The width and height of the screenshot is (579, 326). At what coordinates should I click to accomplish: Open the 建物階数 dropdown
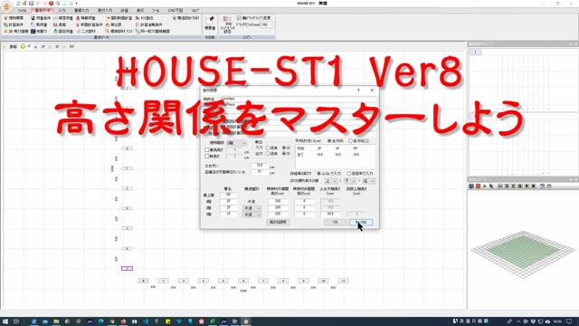pyautogui.click(x=237, y=143)
